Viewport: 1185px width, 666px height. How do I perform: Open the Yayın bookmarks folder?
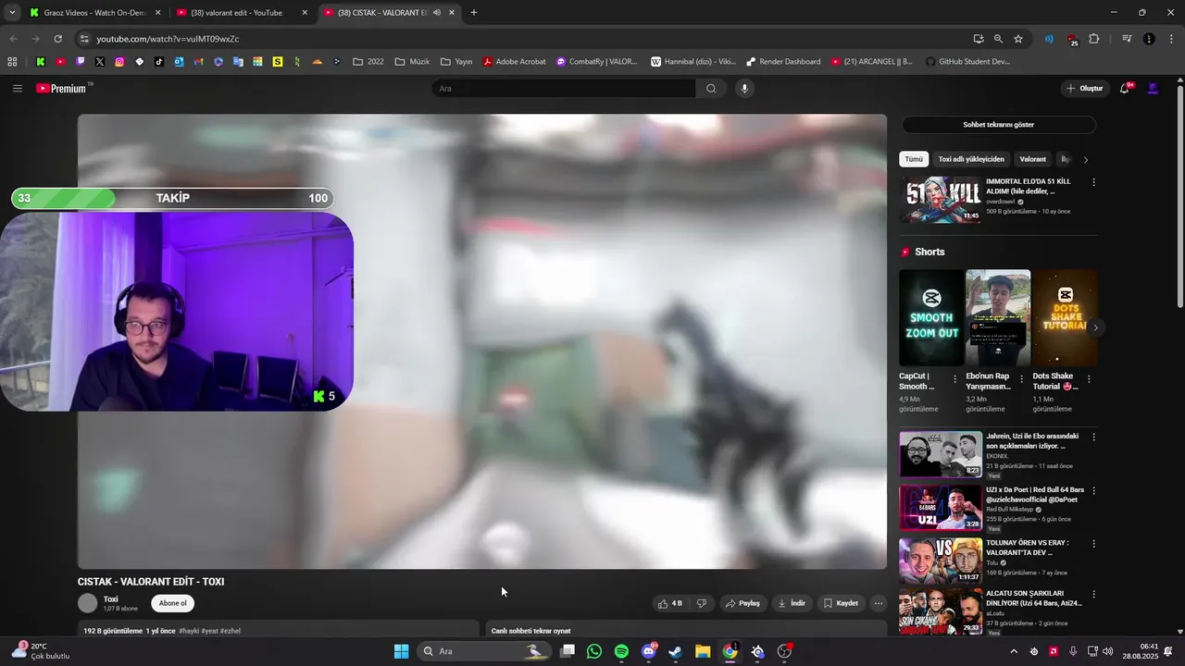point(456,62)
